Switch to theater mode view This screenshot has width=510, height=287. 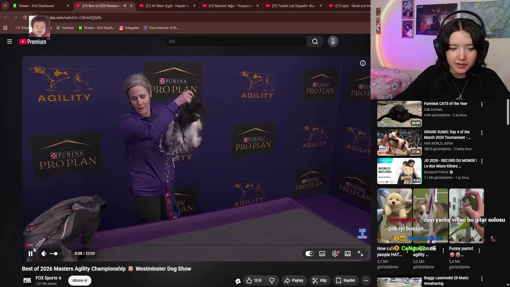(x=348, y=254)
